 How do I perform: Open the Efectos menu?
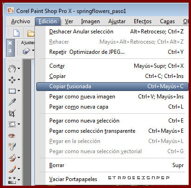[143, 21]
